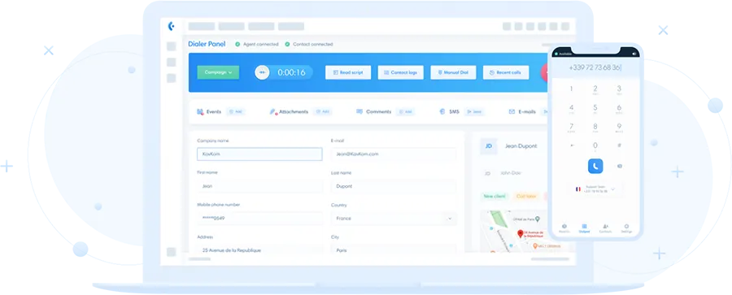Click the Contact logs button
This screenshot has width=732, height=295.
pyautogui.click(x=400, y=72)
